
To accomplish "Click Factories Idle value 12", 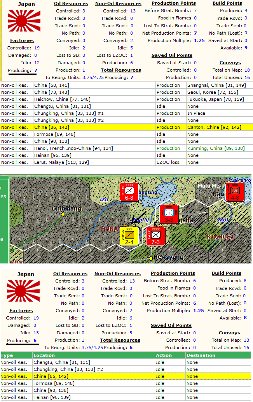I will (37, 63).
